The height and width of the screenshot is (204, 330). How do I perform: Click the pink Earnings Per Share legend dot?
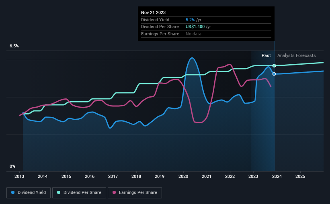(114, 192)
